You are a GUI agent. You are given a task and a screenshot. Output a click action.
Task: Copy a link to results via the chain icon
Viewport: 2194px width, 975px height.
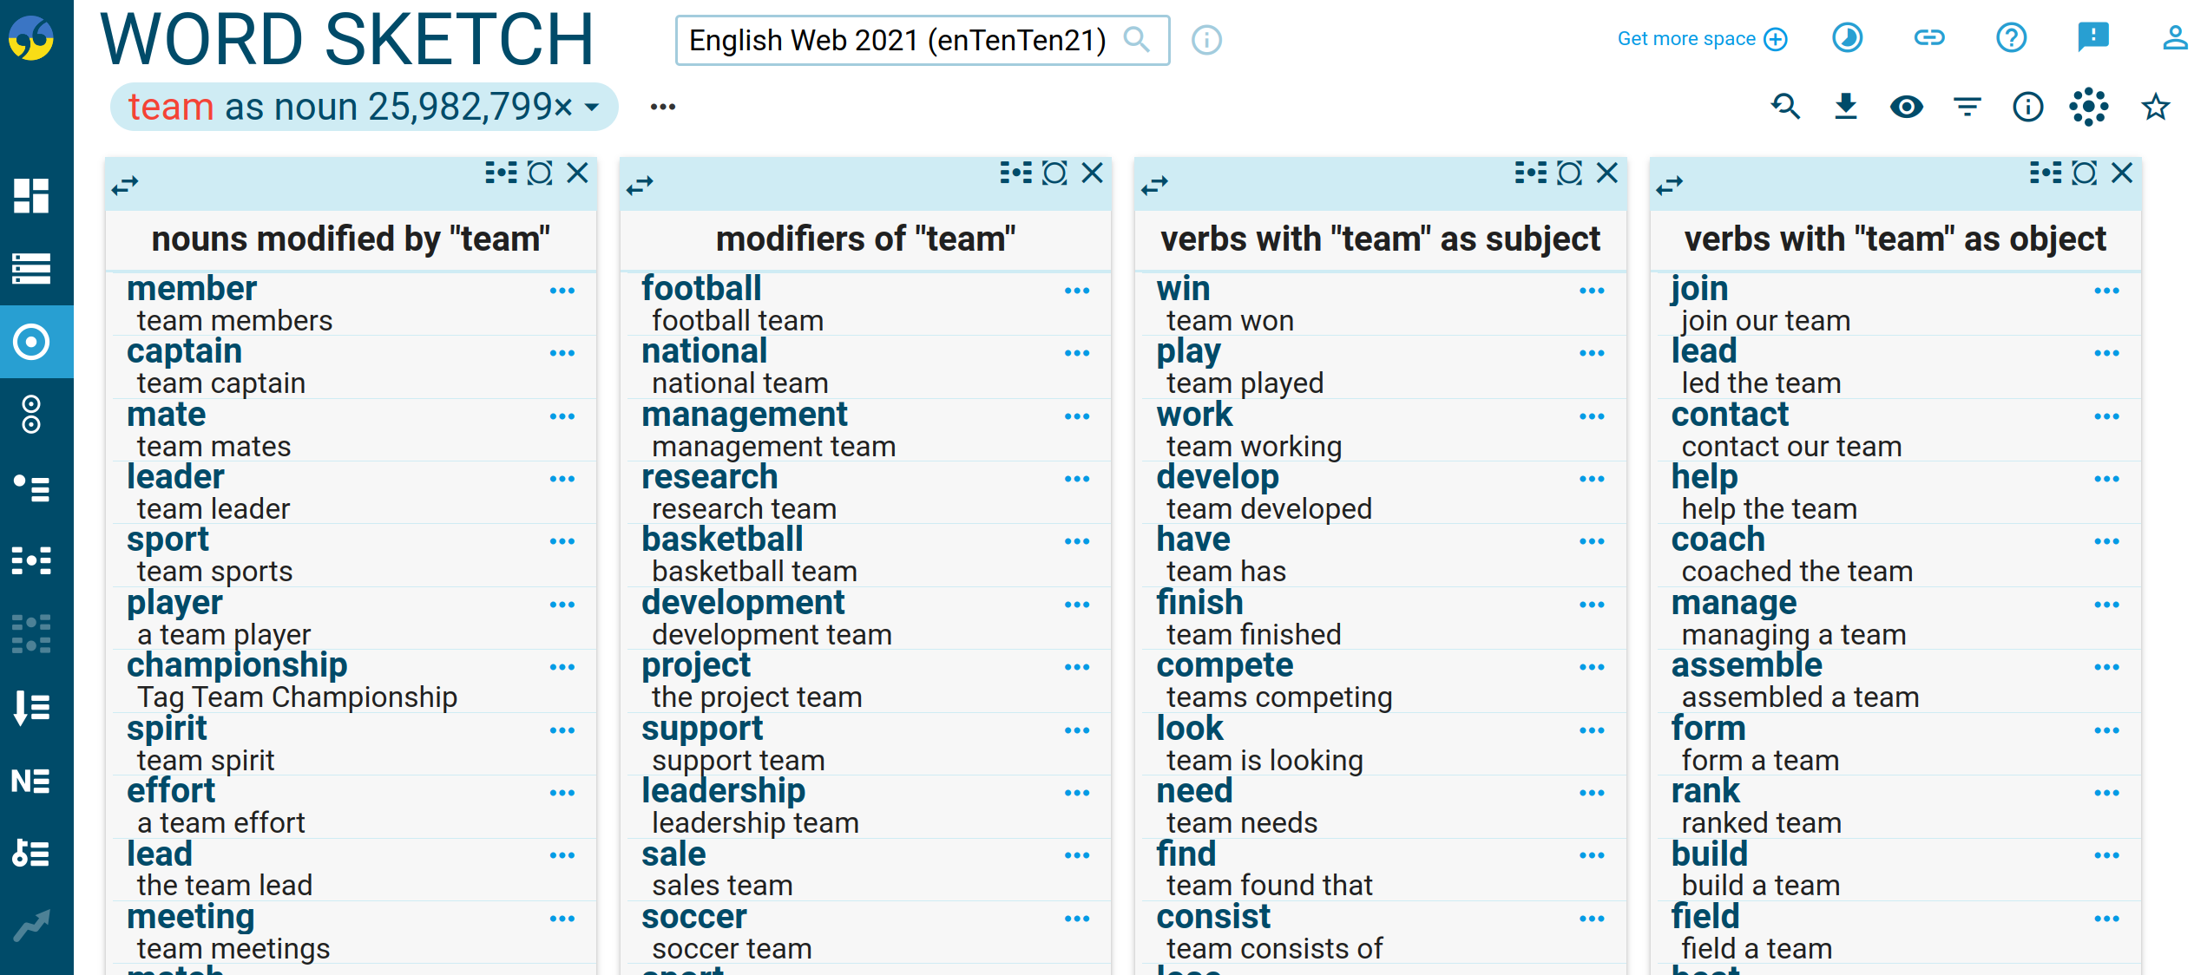coord(1928,38)
